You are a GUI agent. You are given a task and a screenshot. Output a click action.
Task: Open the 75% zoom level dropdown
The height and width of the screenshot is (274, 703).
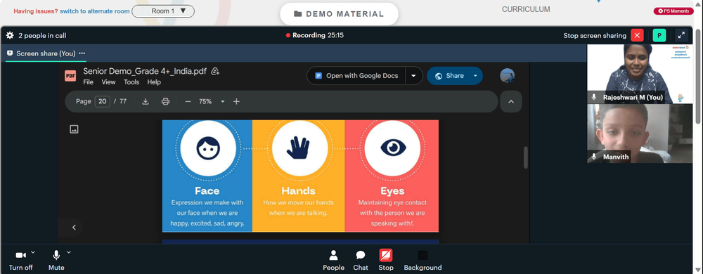[212, 102]
